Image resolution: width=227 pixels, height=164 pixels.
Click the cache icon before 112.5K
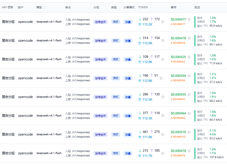click(x=140, y=100)
